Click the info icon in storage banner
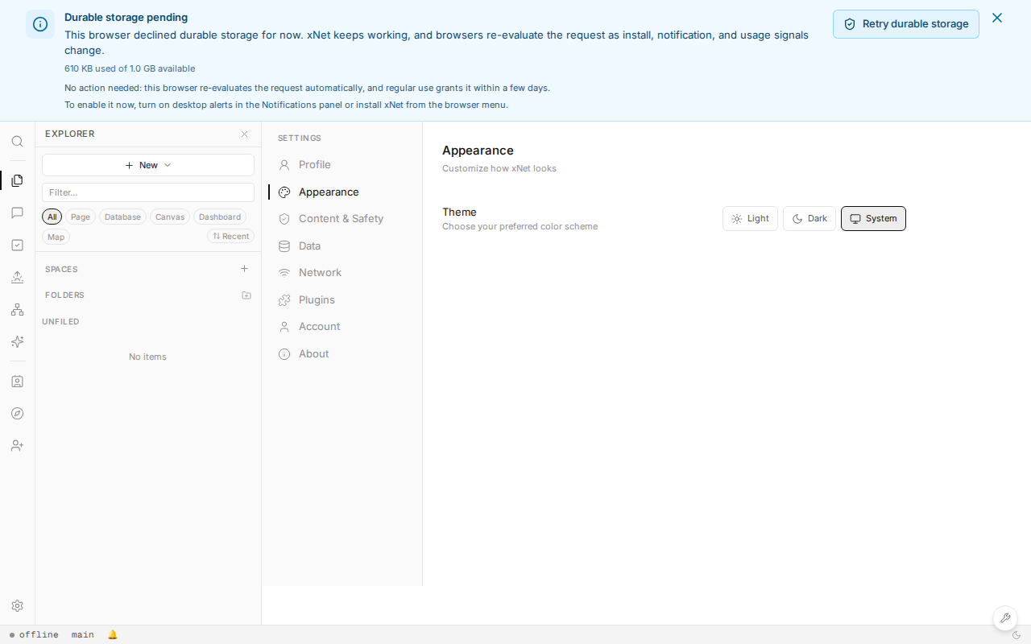1031x644 pixels. [40, 24]
